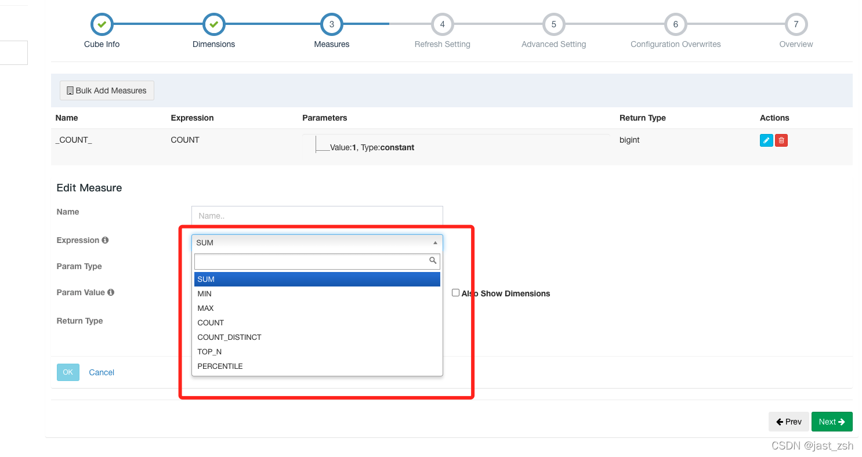The width and height of the screenshot is (862, 457).
Task: Proceed with the green Next button
Action: point(832,422)
